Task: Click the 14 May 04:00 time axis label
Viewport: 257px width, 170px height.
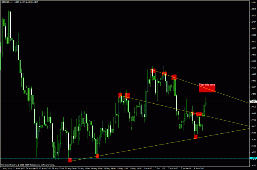Action: (x=31, y=168)
